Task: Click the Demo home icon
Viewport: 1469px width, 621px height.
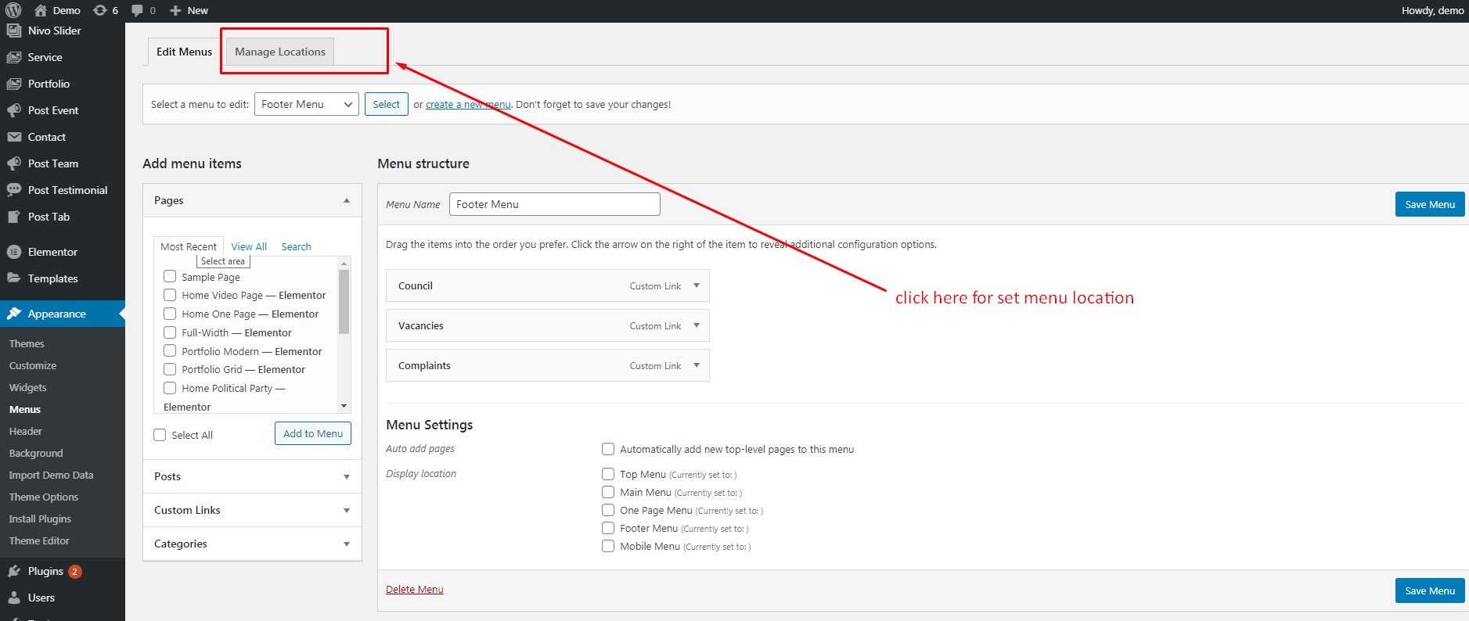Action: [x=41, y=10]
